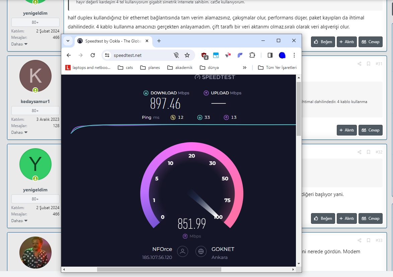Click the Beğen button near the top post
Viewport: 393px width, 277px height.
point(323,42)
